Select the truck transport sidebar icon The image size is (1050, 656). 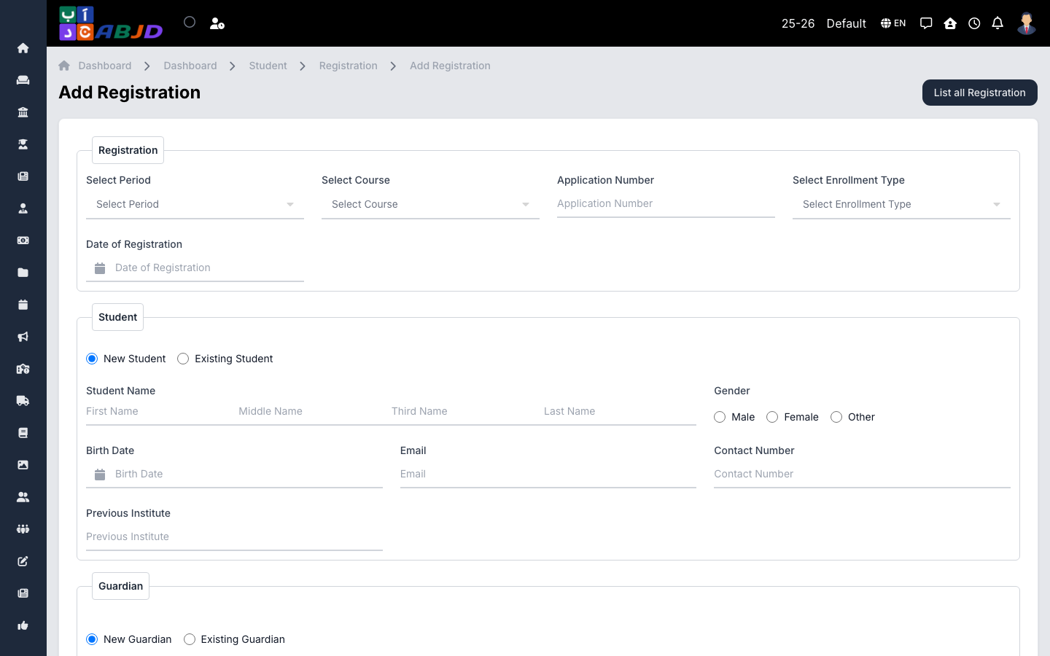23,401
